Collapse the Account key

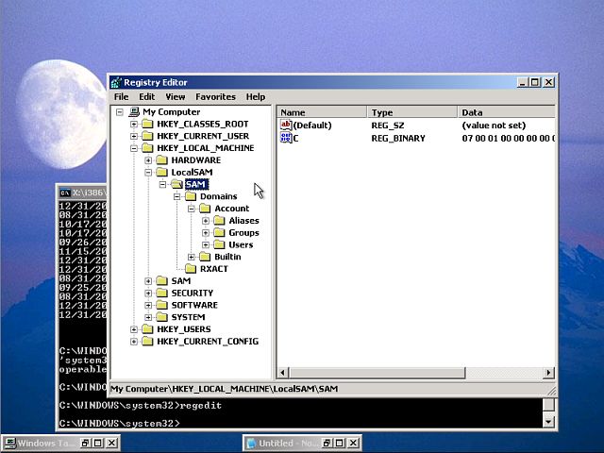[x=192, y=209]
